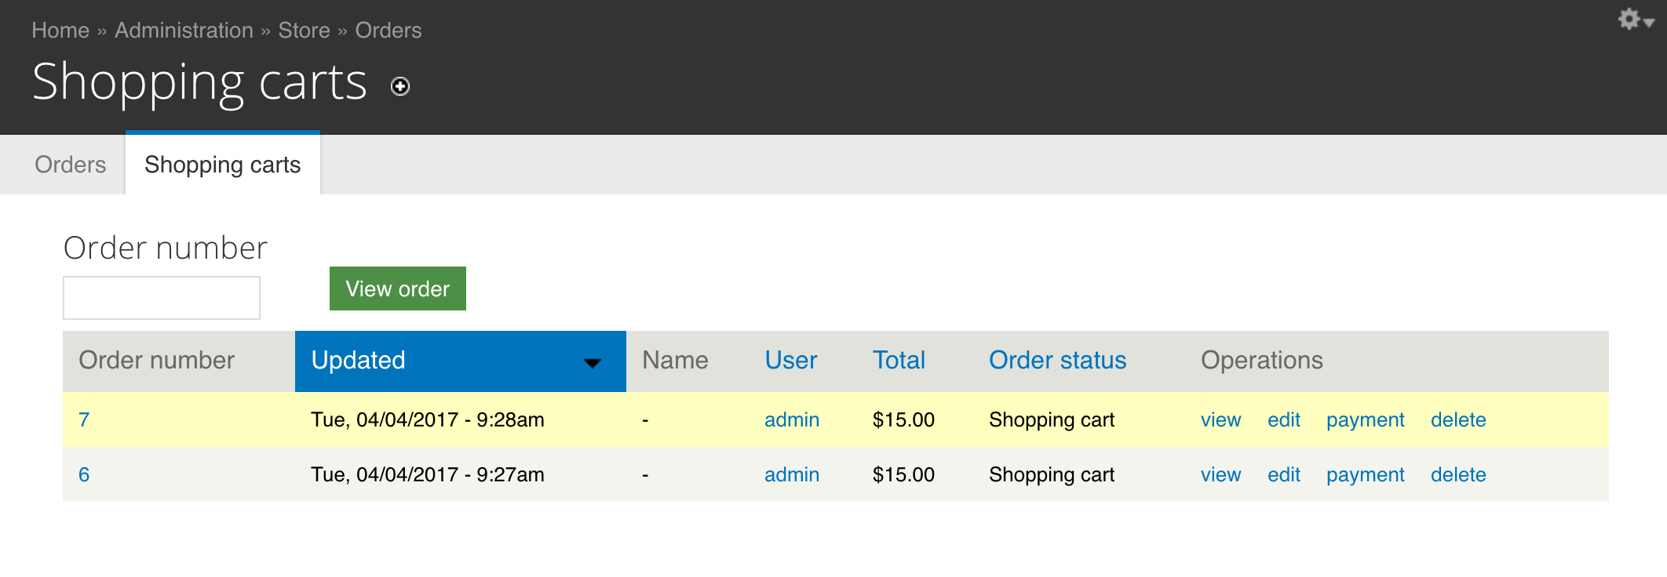This screenshot has height=577, width=1667.
Task: Stay on the Shopping carts tab
Action: tap(222, 164)
